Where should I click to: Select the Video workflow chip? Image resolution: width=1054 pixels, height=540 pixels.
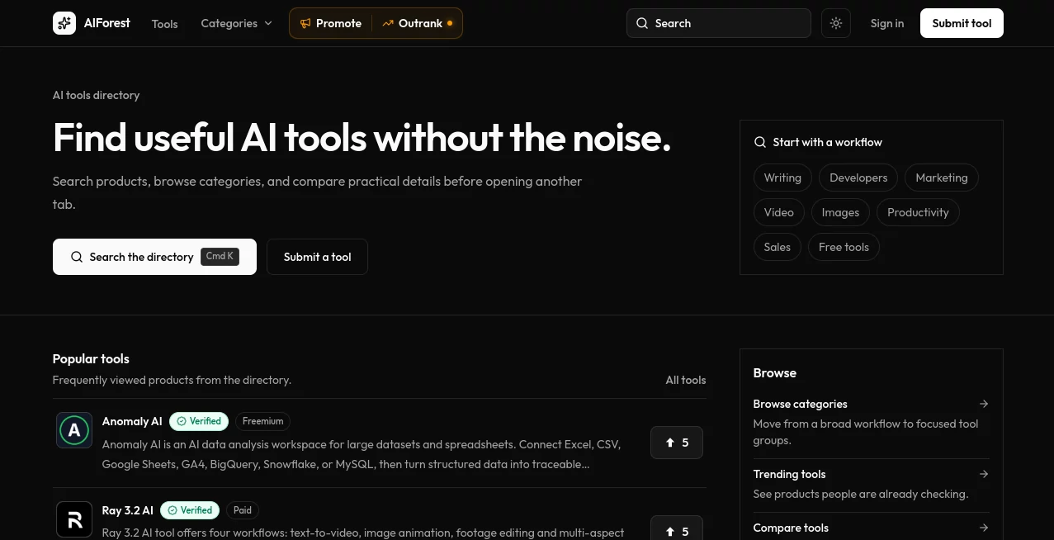pos(778,212)
